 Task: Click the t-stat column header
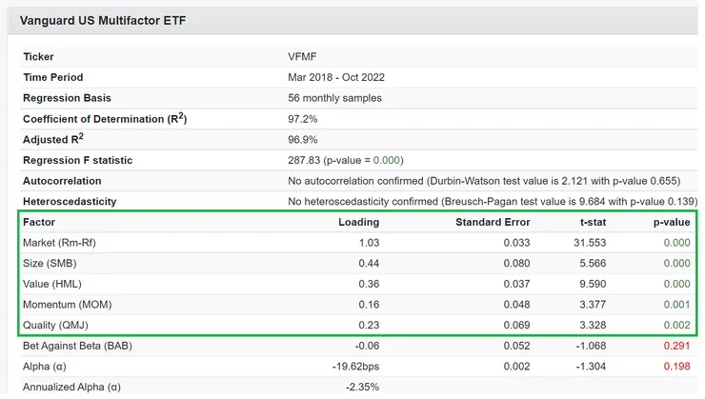(x=590, y=222)
